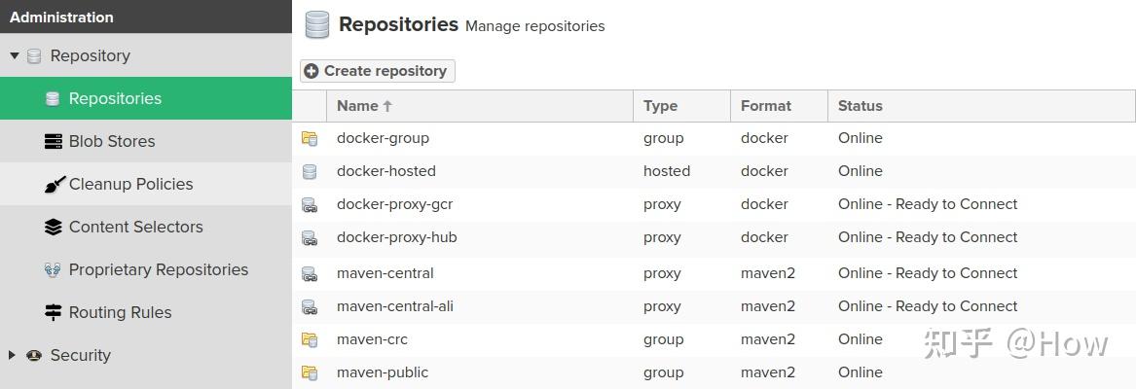This screenshot has height=389, width=1136.
Task: Open the docker-proxy-hub repository row
Action: pyautogui.click(x=396, y=237)
